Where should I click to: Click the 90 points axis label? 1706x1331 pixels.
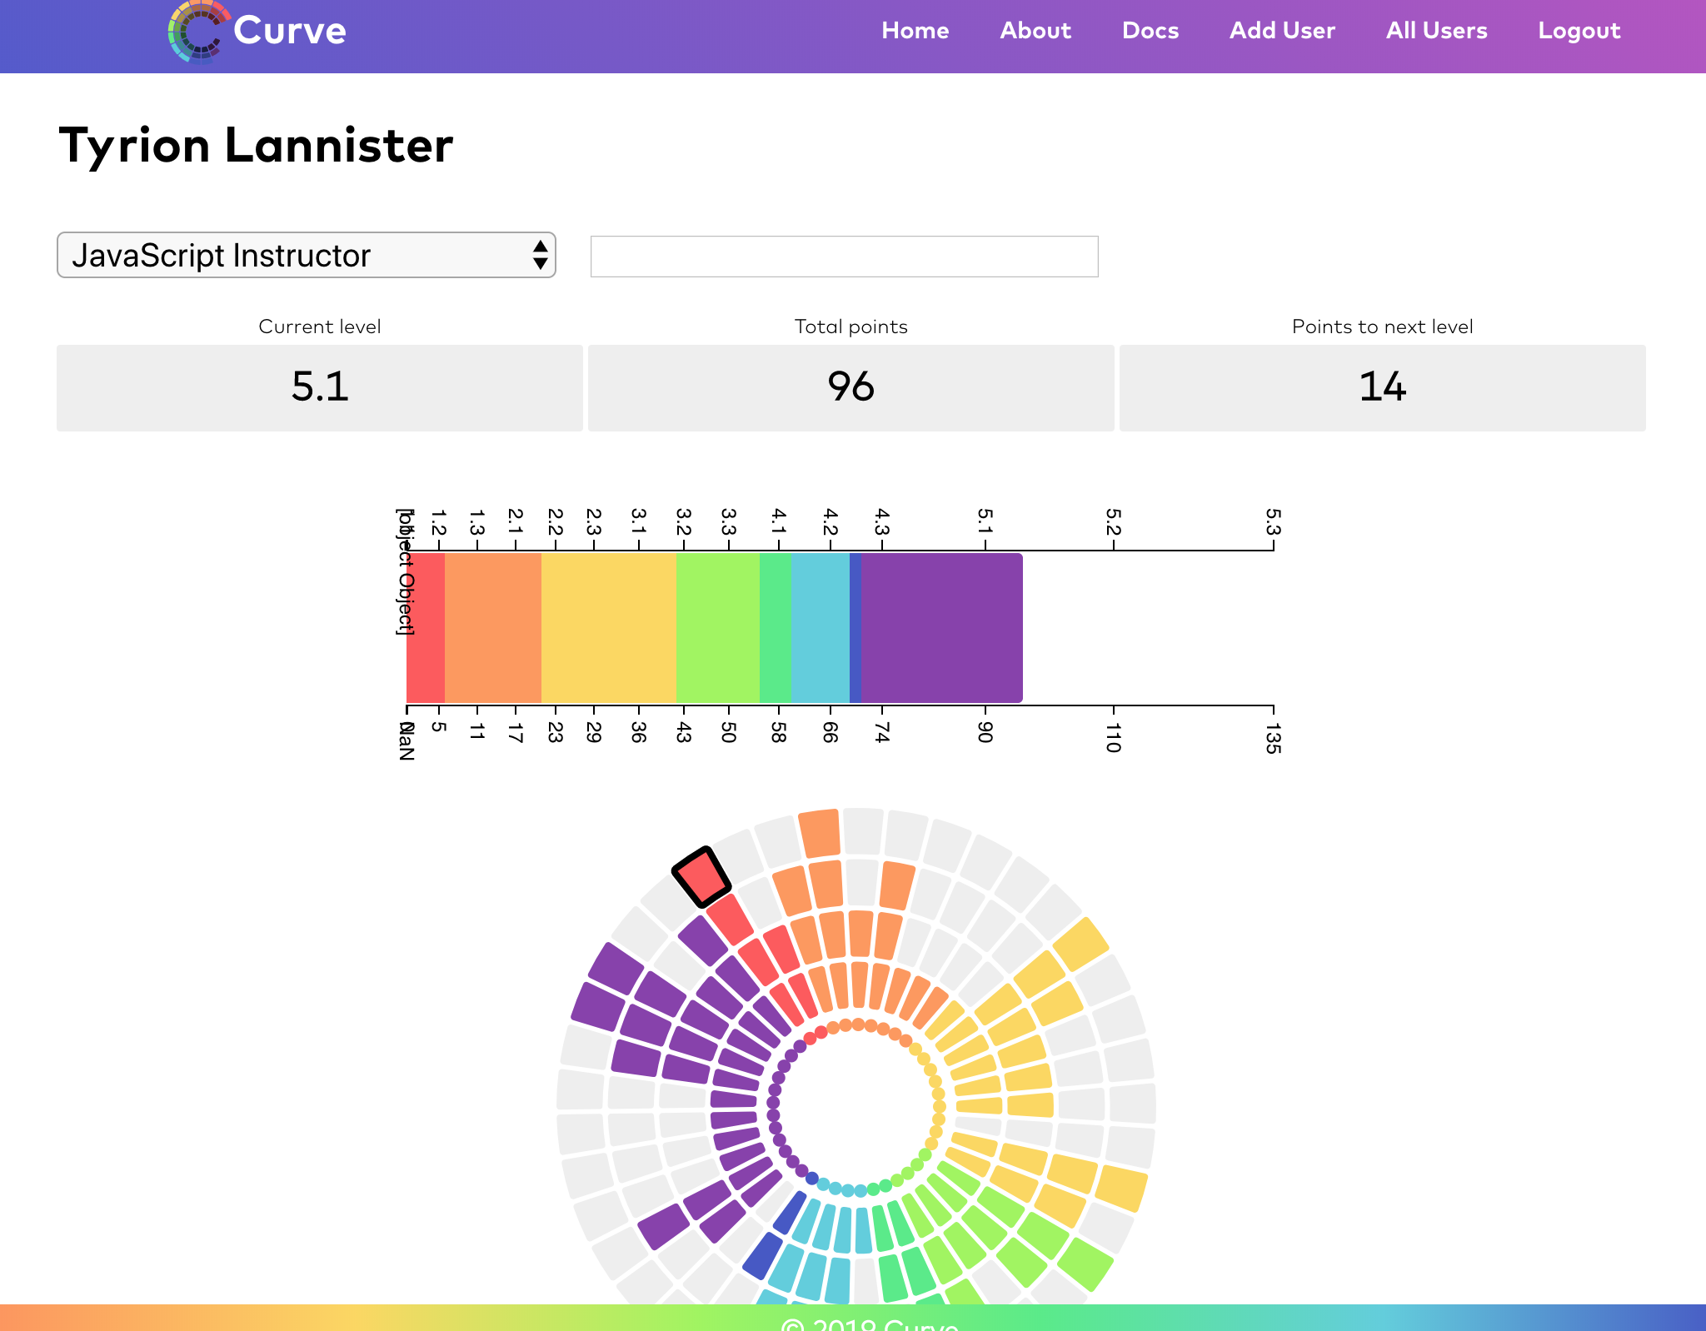click(x=985, y=733)
